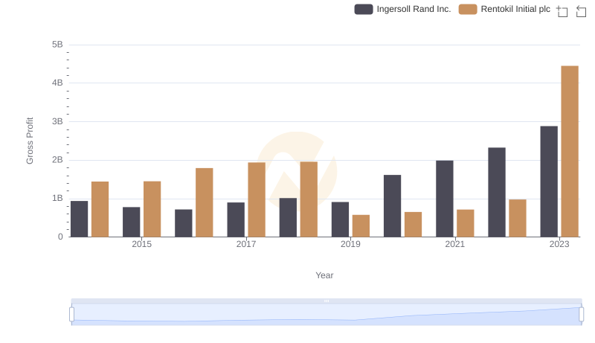Screen dimensions: 595x343
Task: Click the '2B' y-axis label
Action: tap(57, 160)
